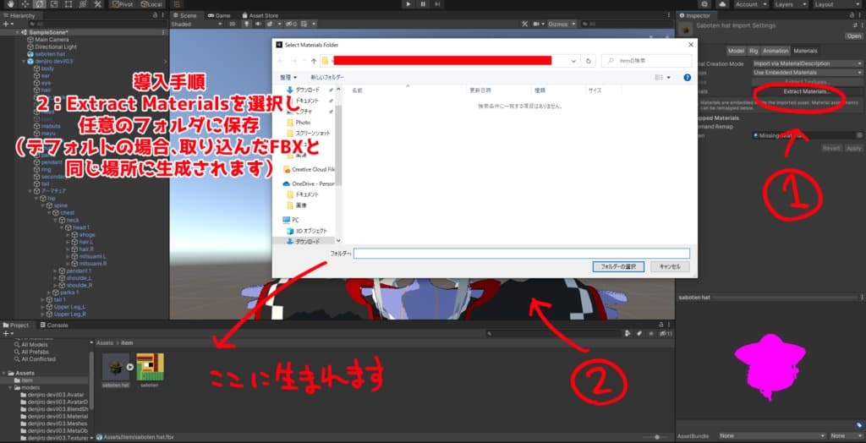Select saboten hat in Hierarchy
The height and width of the screenshot is (443, 866).
50,54
